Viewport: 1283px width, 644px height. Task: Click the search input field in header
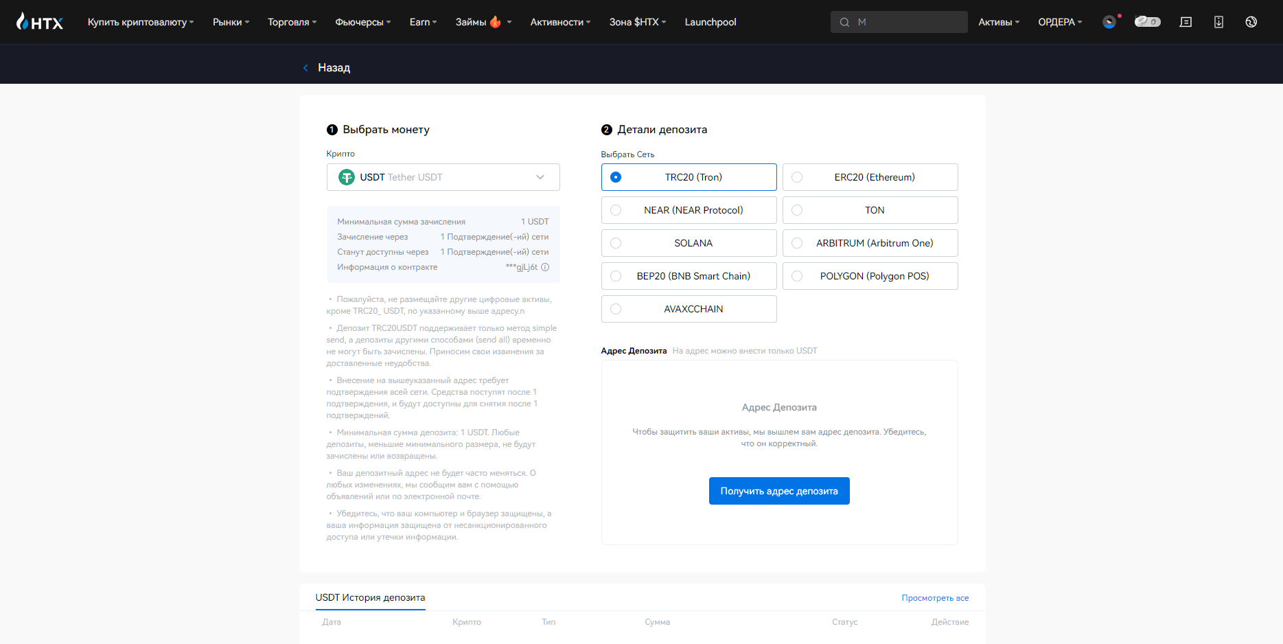(x=906, y=22)
